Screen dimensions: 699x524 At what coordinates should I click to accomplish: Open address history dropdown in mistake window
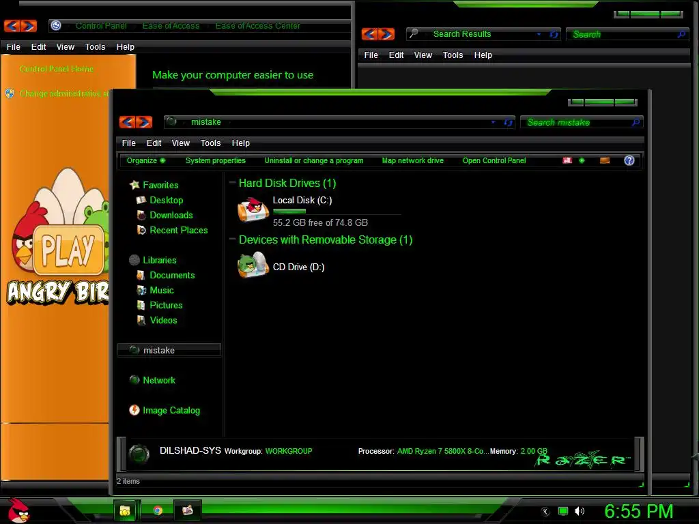[493, 122]
